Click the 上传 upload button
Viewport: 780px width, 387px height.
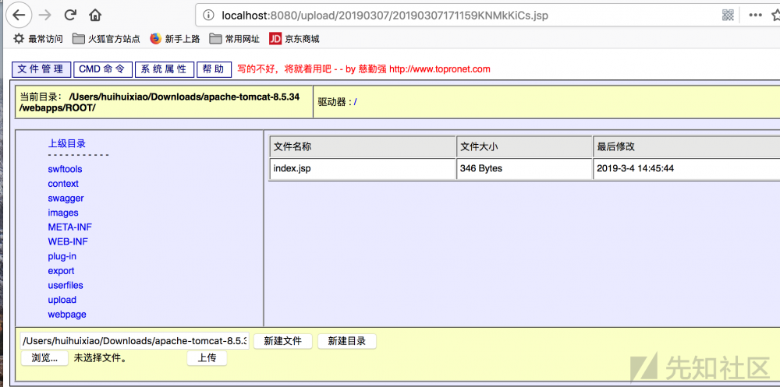207,357
